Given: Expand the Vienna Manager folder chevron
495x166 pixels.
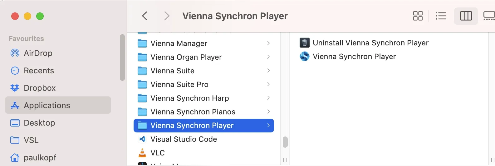Looking at the screenshot, I should click(x=268, y=43).
